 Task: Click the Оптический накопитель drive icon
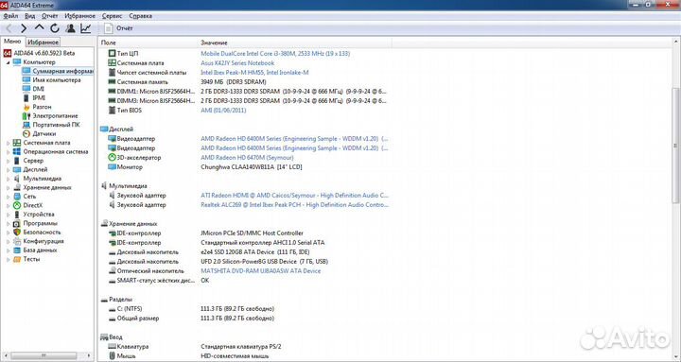[x=112, y=271]
